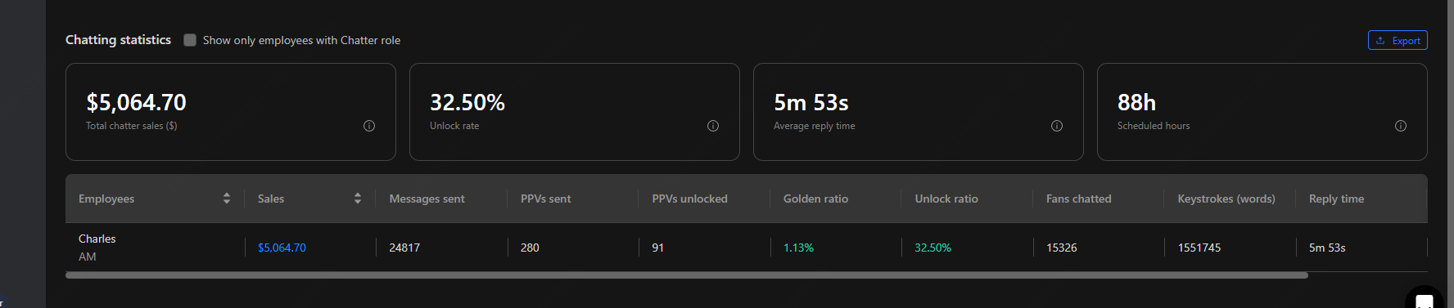The image size is (1454, 308).
Task: Click the horizontal table scrollbar
Action: (x=687, y=275)
